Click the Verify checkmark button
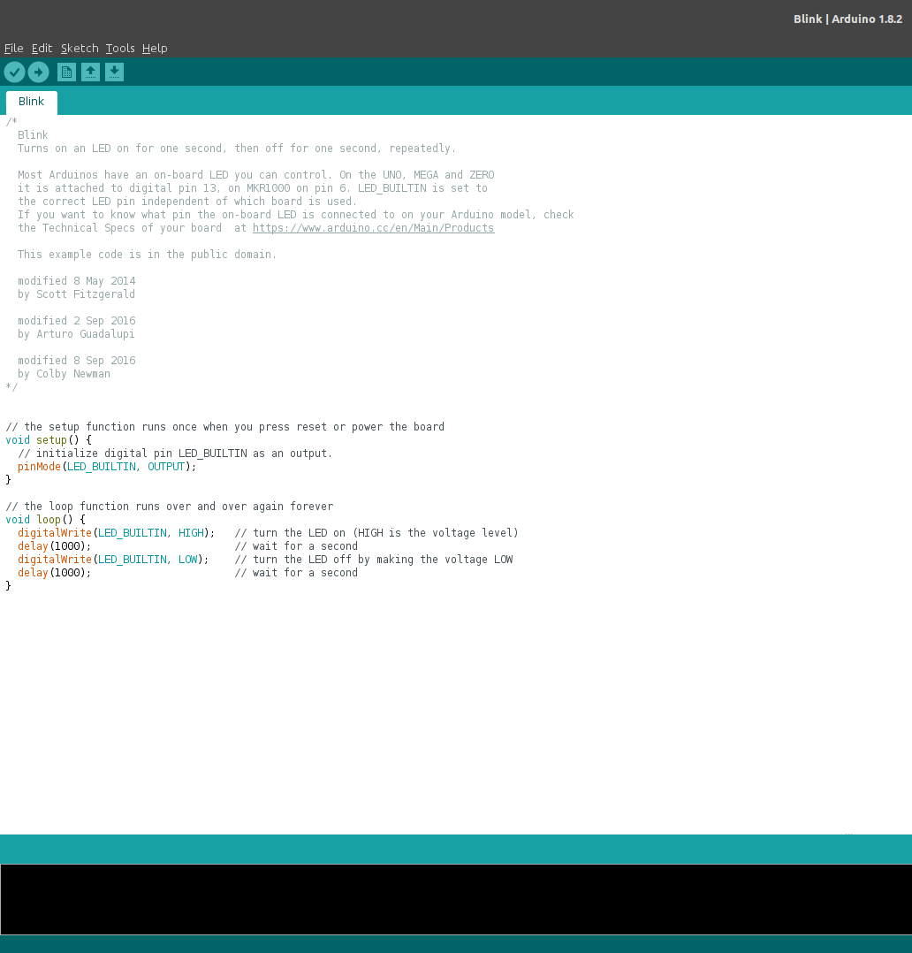Image resolution: width=912 pixels, height=953 pixels. click(x=15, y=72)
